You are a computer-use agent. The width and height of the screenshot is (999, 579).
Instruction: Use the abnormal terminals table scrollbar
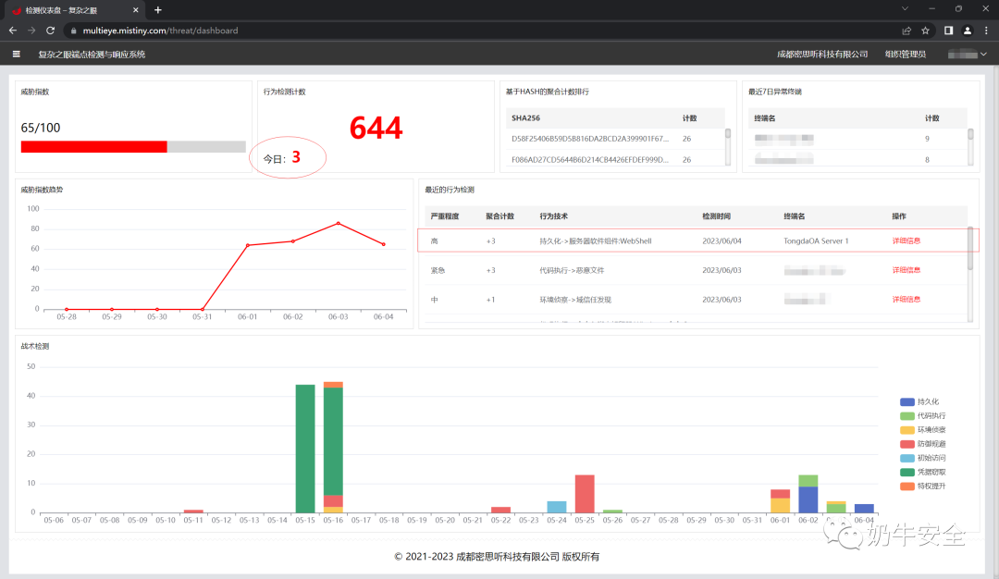(970, 134)
